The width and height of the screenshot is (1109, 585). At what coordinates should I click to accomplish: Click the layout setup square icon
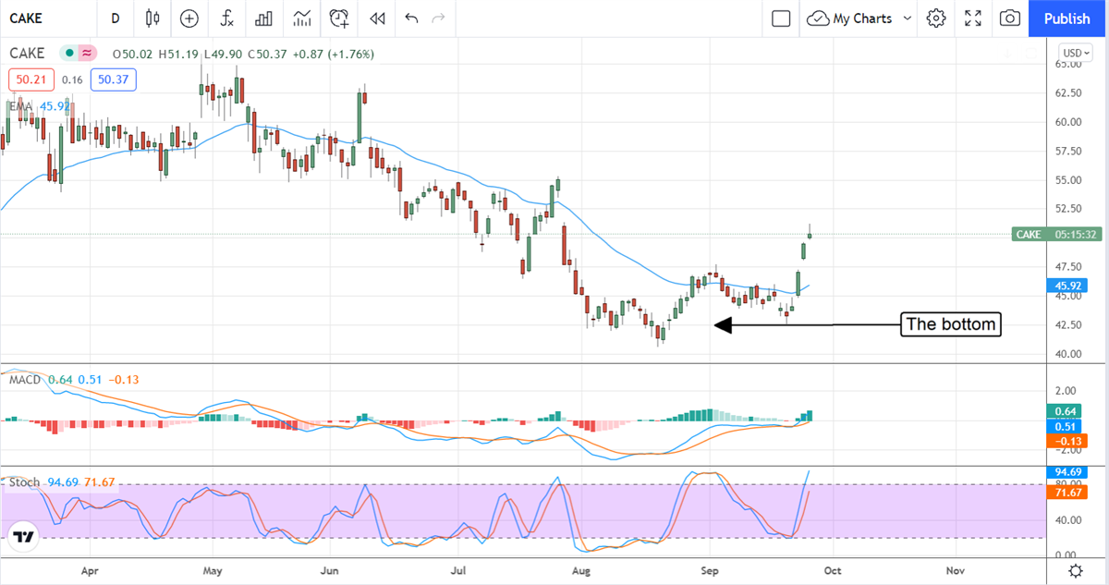click(781, 18)
